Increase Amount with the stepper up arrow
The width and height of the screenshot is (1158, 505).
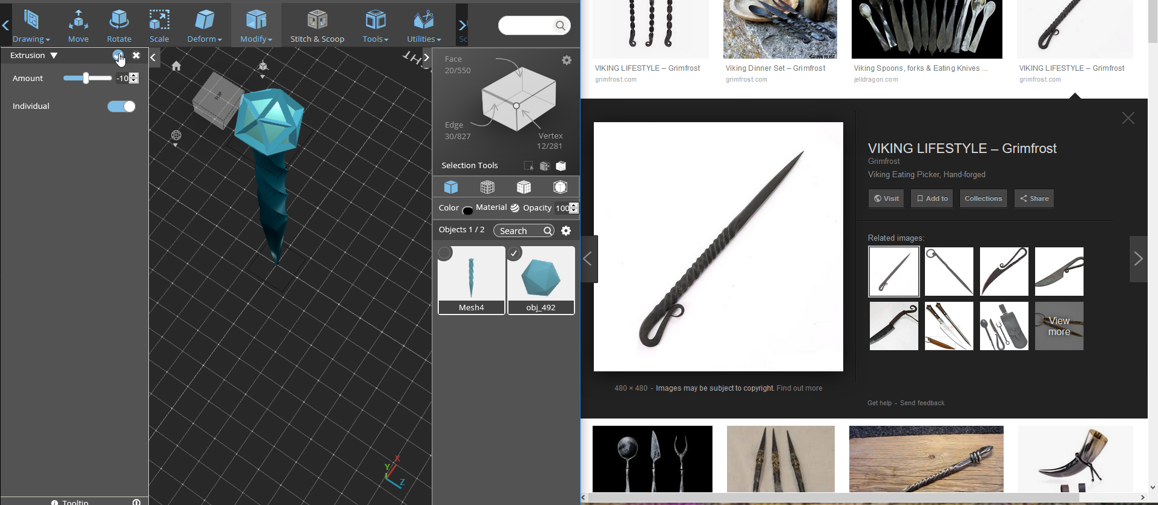[x=134, y=76]
